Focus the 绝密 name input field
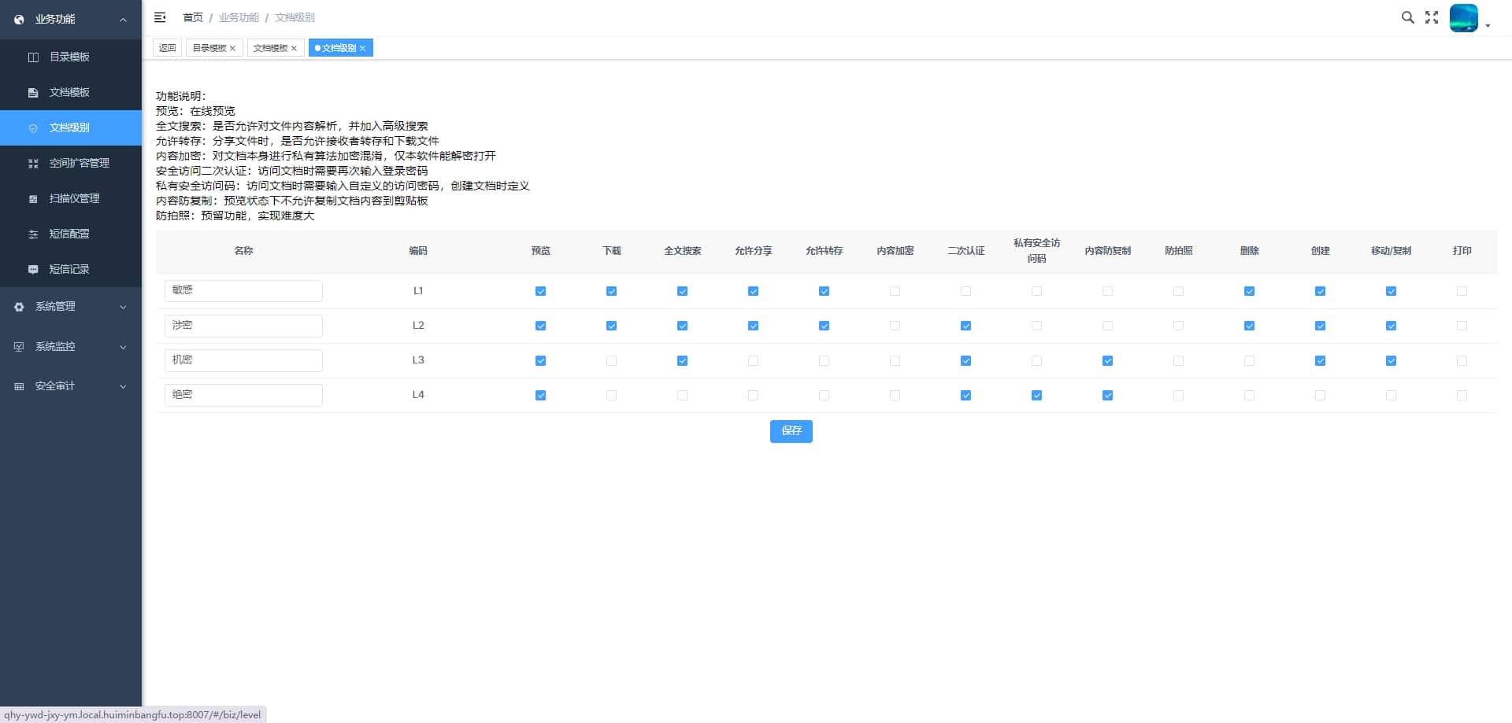1512x723 pixels. (243, 395)
